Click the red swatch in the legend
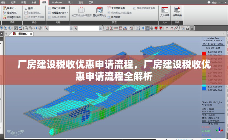Screen dimensions: 228x140 [x=204, y=53]
